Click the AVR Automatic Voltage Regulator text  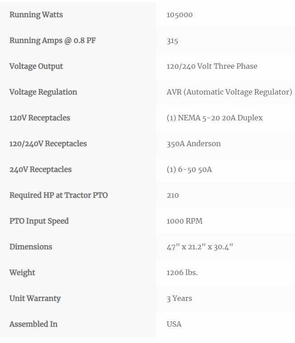point(229,92)
